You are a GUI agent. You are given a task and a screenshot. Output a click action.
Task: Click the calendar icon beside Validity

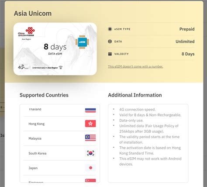(x=110, y=54)
